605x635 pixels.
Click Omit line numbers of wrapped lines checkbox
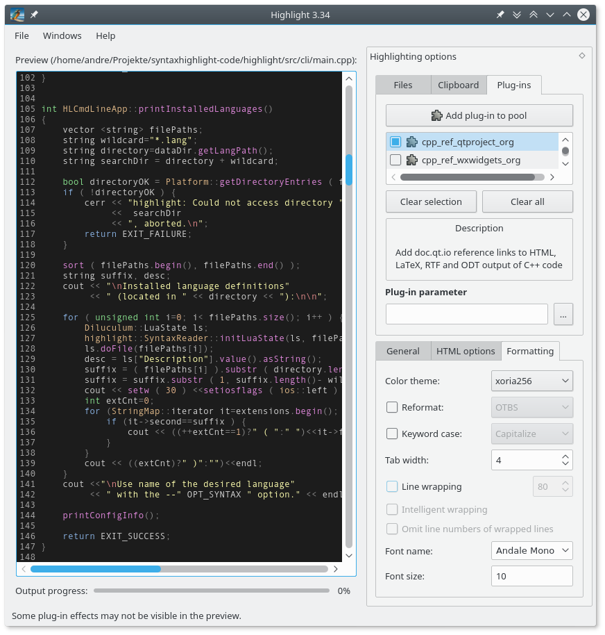click(392, 529)
